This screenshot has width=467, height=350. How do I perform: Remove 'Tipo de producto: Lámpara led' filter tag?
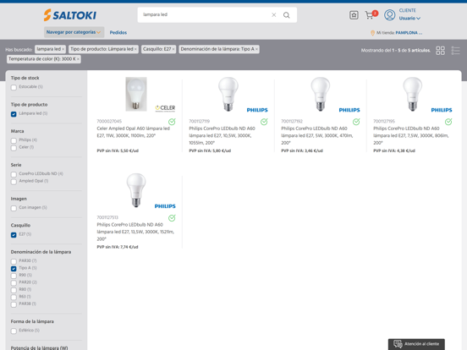click(135, 49)
